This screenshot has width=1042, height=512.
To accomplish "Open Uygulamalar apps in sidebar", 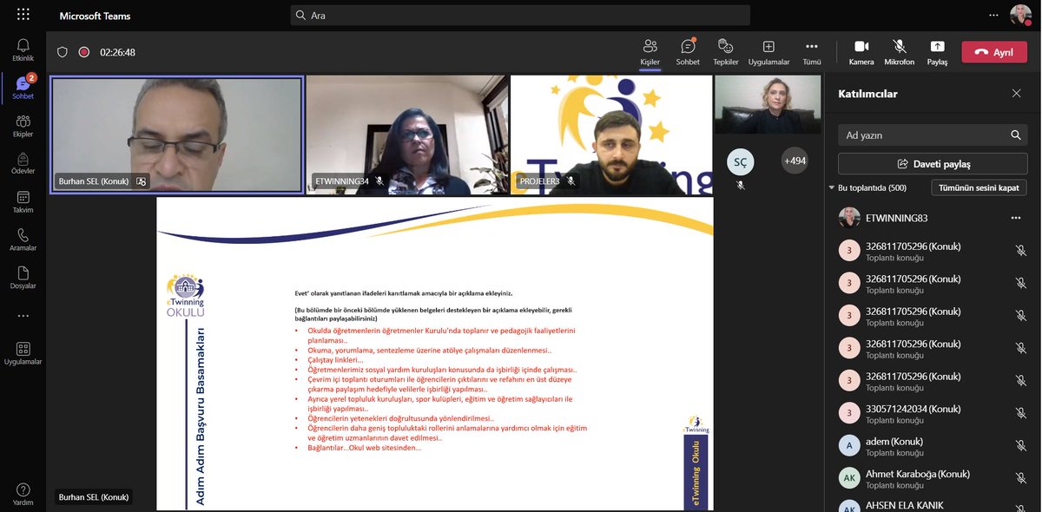I will (x=23, y=353).
